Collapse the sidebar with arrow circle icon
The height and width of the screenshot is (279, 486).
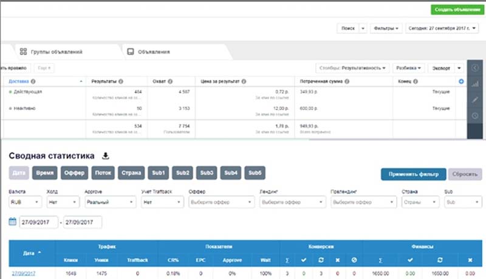tap(475, 68)
